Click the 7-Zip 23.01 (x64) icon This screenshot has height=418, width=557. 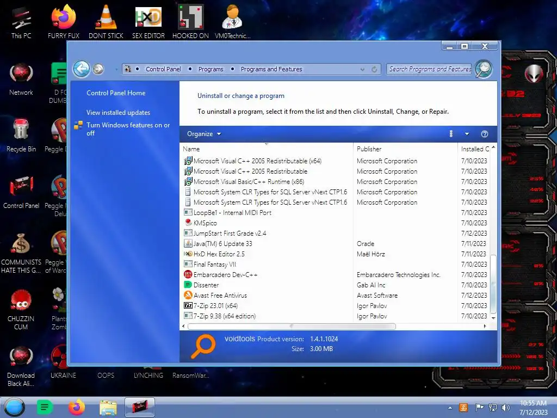pyautogui.click(x=188, y=305)
